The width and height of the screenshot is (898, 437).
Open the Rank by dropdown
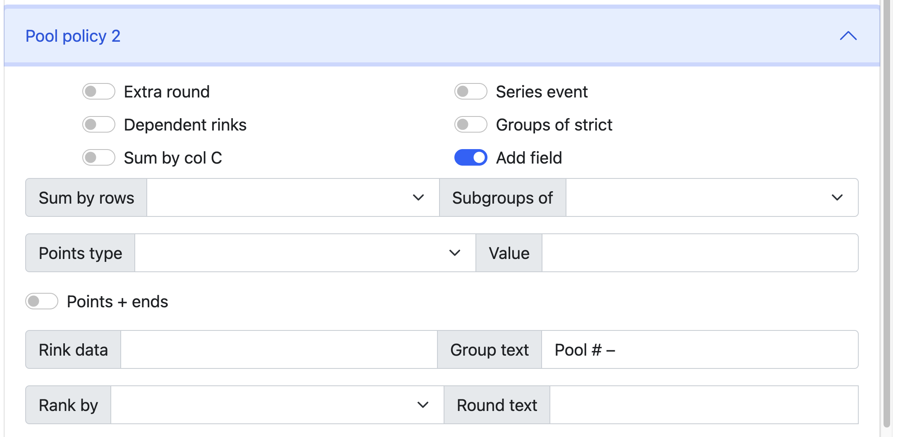pos(277,405)
